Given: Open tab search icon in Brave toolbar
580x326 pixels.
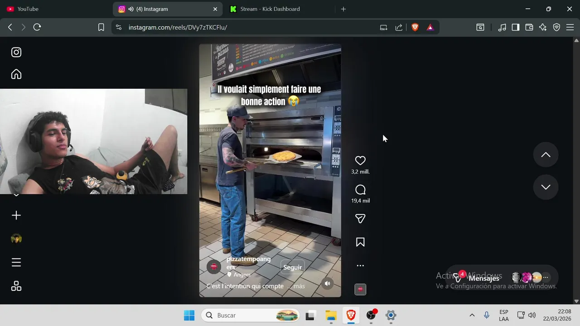Looking at the screenshot, I should pos(480,27).
